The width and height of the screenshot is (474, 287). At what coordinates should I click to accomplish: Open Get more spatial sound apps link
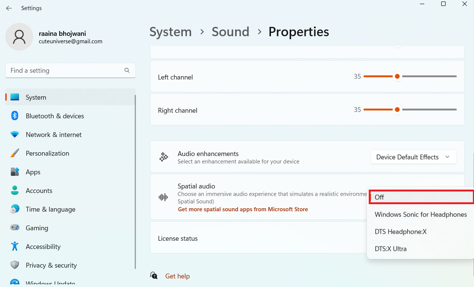coord(243,209)
